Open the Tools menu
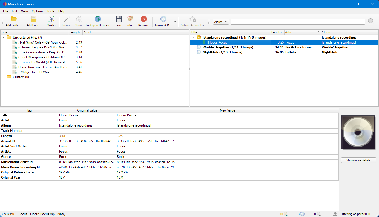Image resolution: width=379 pixels, height=217 pixels. click(x=51, y=11)
